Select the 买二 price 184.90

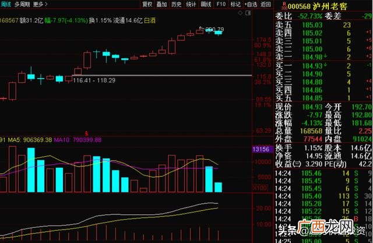(312, 74)
